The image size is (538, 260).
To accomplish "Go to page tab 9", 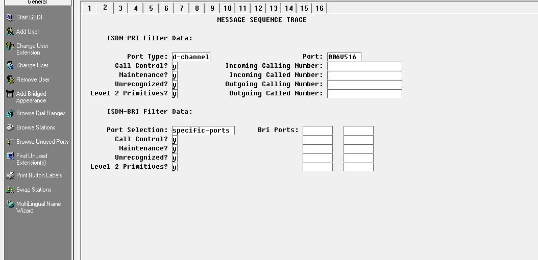I will (212, 8).
